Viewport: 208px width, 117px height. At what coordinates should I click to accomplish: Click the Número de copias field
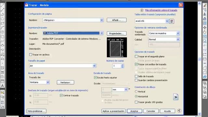[x=117, y=66]
